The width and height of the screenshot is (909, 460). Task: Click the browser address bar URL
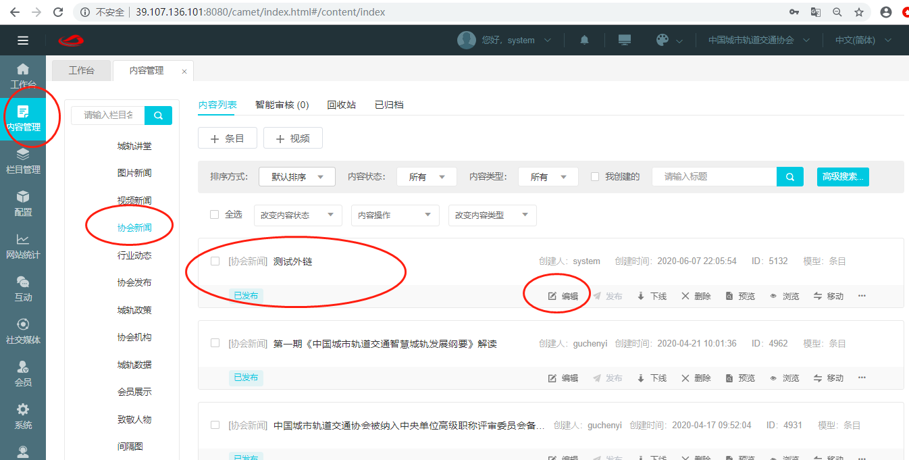(261, 12)
